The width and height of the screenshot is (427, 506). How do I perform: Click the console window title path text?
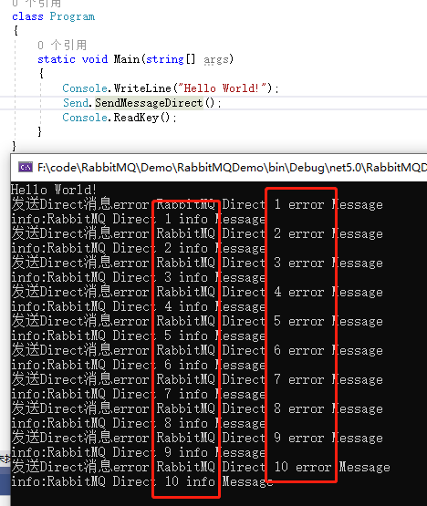pyautogui.click(x=233, y=168)
